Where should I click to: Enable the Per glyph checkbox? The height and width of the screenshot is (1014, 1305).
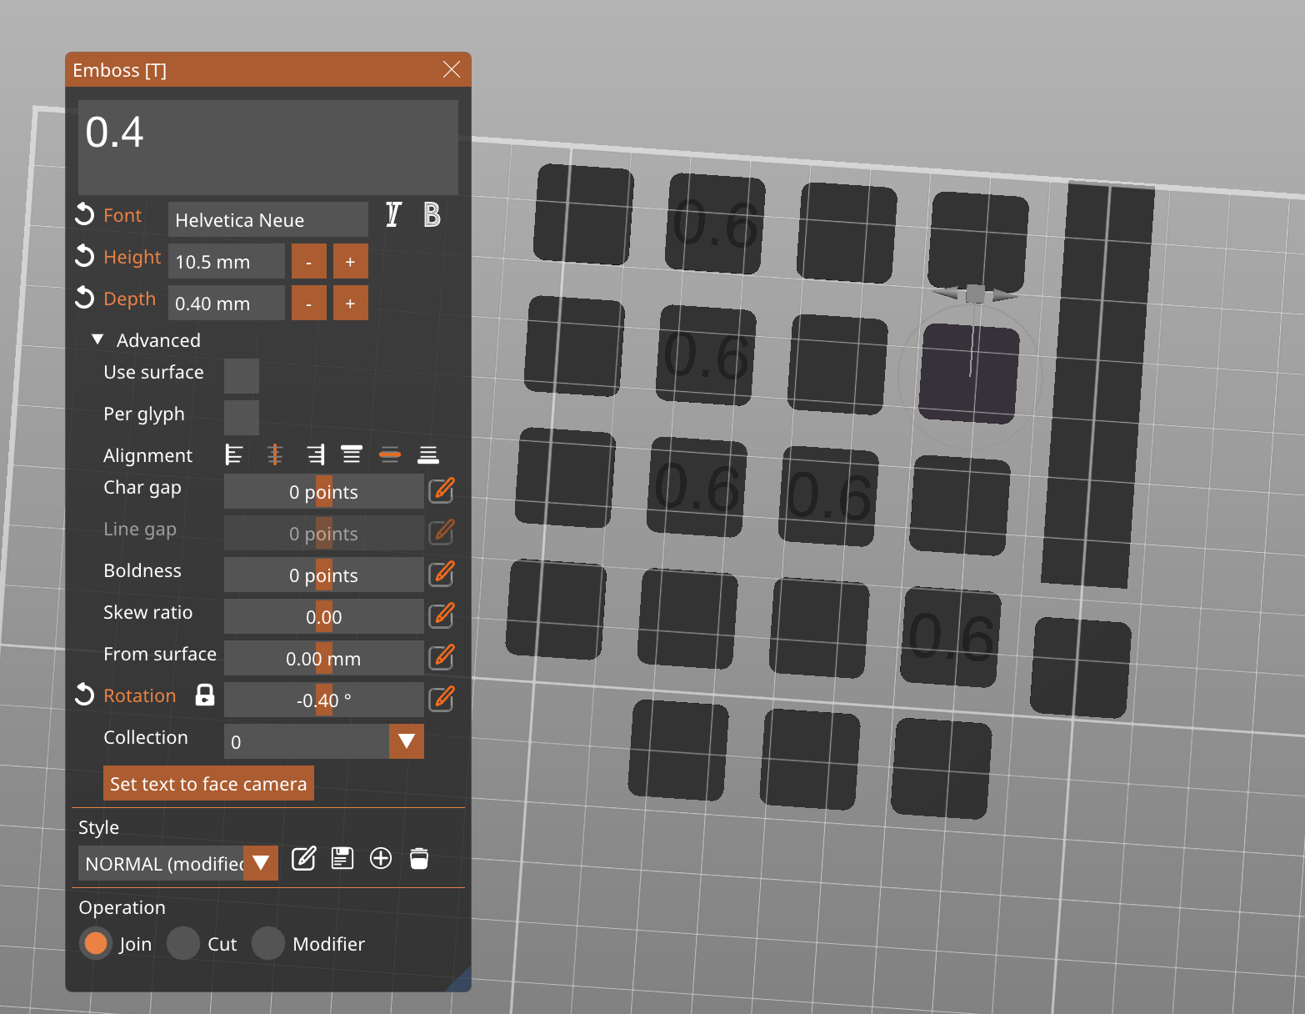tap(242, 418)
